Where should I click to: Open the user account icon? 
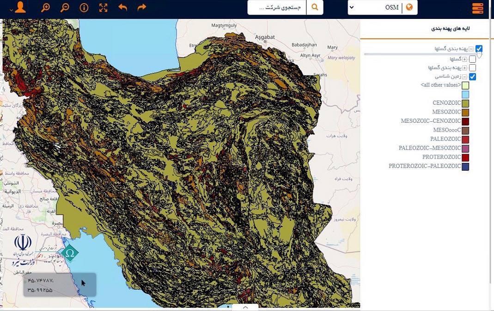click(20, 7)
